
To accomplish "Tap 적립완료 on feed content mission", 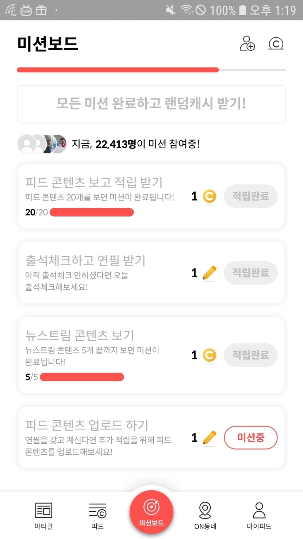I will [250, 196].
